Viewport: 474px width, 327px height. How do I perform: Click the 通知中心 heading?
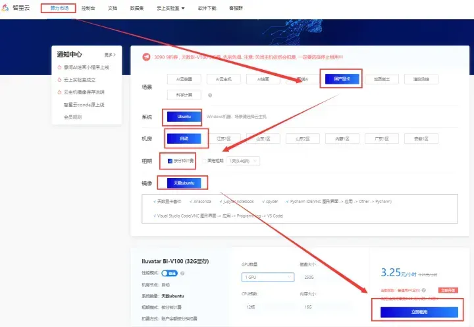(x=70, y=55)
